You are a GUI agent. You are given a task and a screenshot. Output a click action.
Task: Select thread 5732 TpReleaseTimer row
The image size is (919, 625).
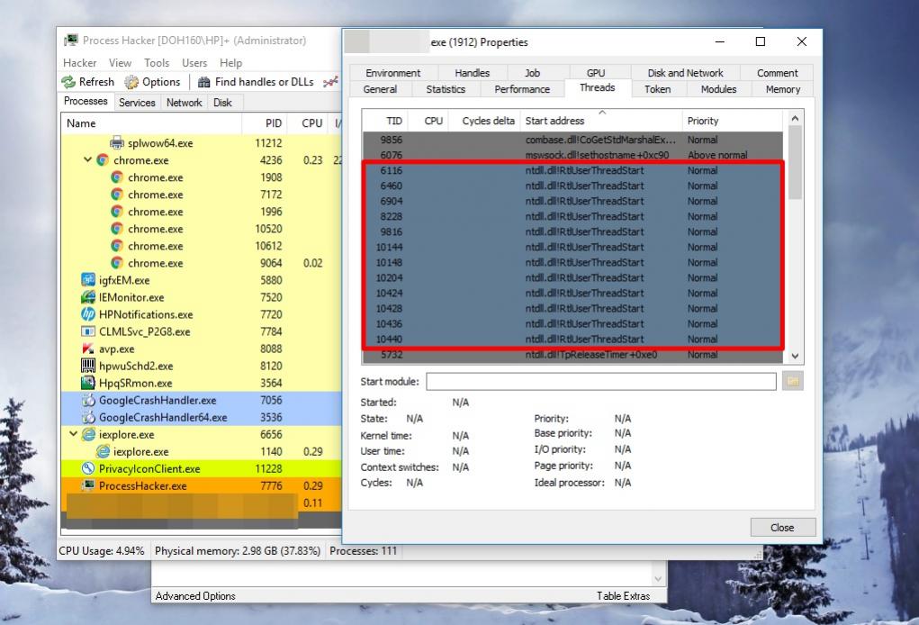[572, 355]
